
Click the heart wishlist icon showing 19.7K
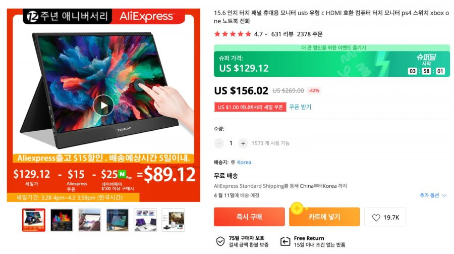coord(376,218)
